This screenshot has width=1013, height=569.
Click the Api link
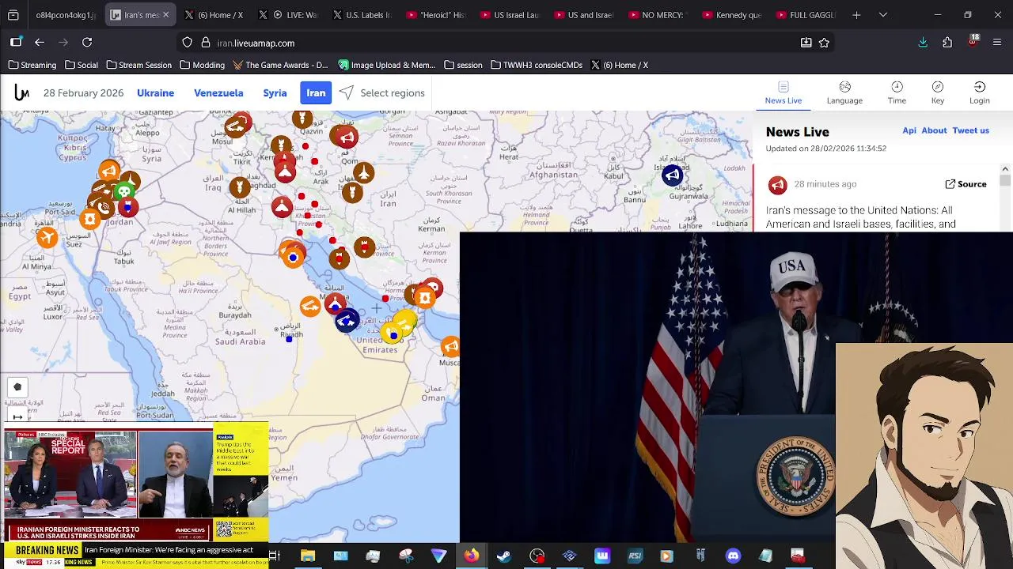click(x=909, y=130)
